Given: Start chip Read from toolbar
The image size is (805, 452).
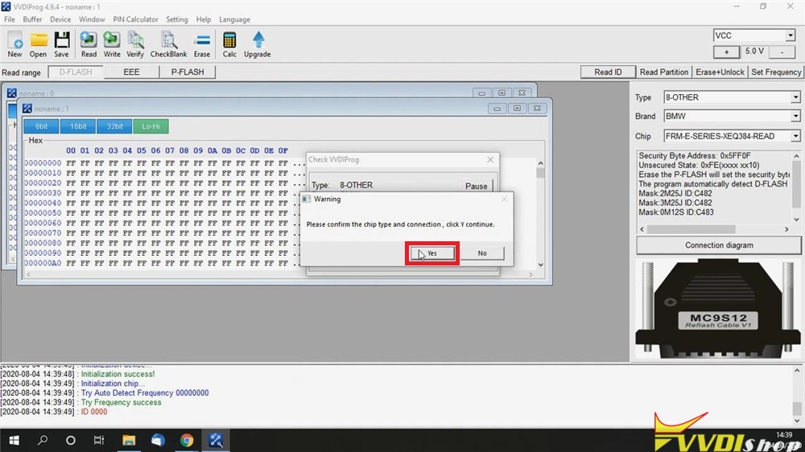Looking at the screenshot, I should 89,44.
